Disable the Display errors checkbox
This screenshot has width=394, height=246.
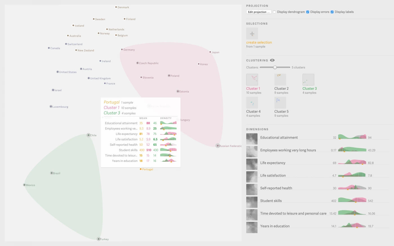coord(308,12)
